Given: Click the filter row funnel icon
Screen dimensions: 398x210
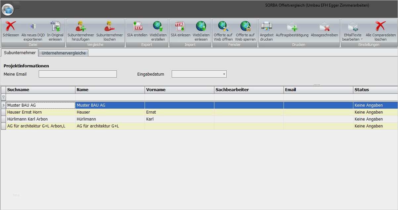Looking at the screenshot, I should coord(3,97).
